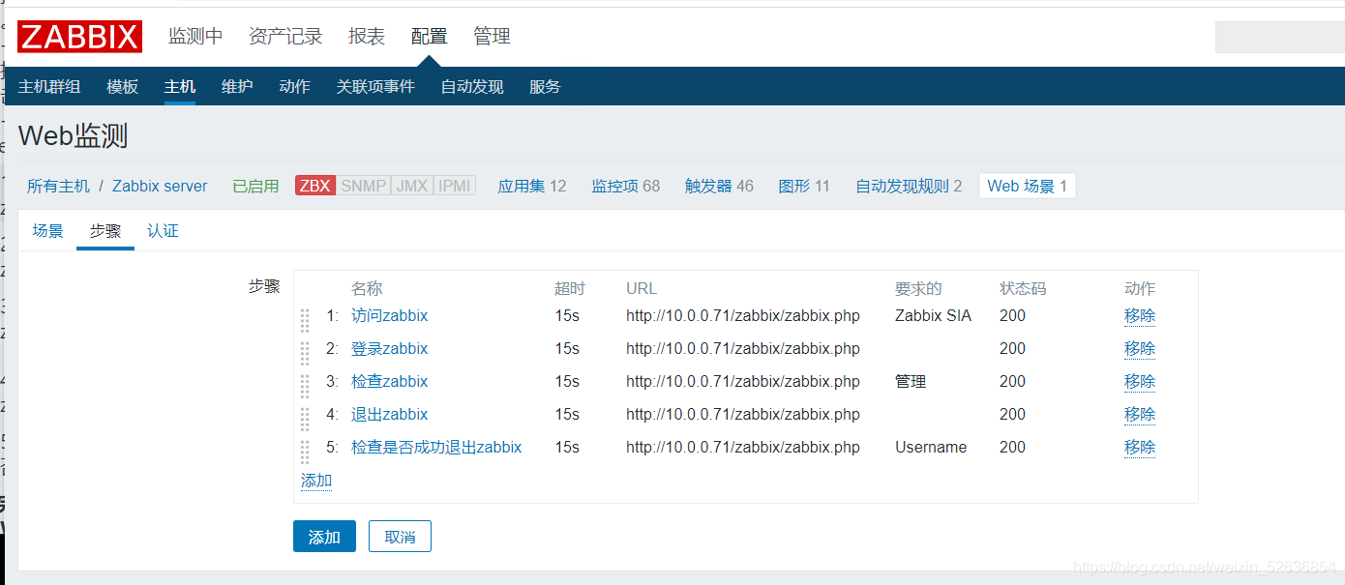
Task: Open Zabbix server breadcrumb link
Action: (160, 186)
